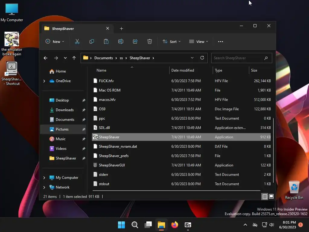Expand chevron after SheepShaver breadcrumb
This screenshot has width=309, height=232.
[153, 58]
